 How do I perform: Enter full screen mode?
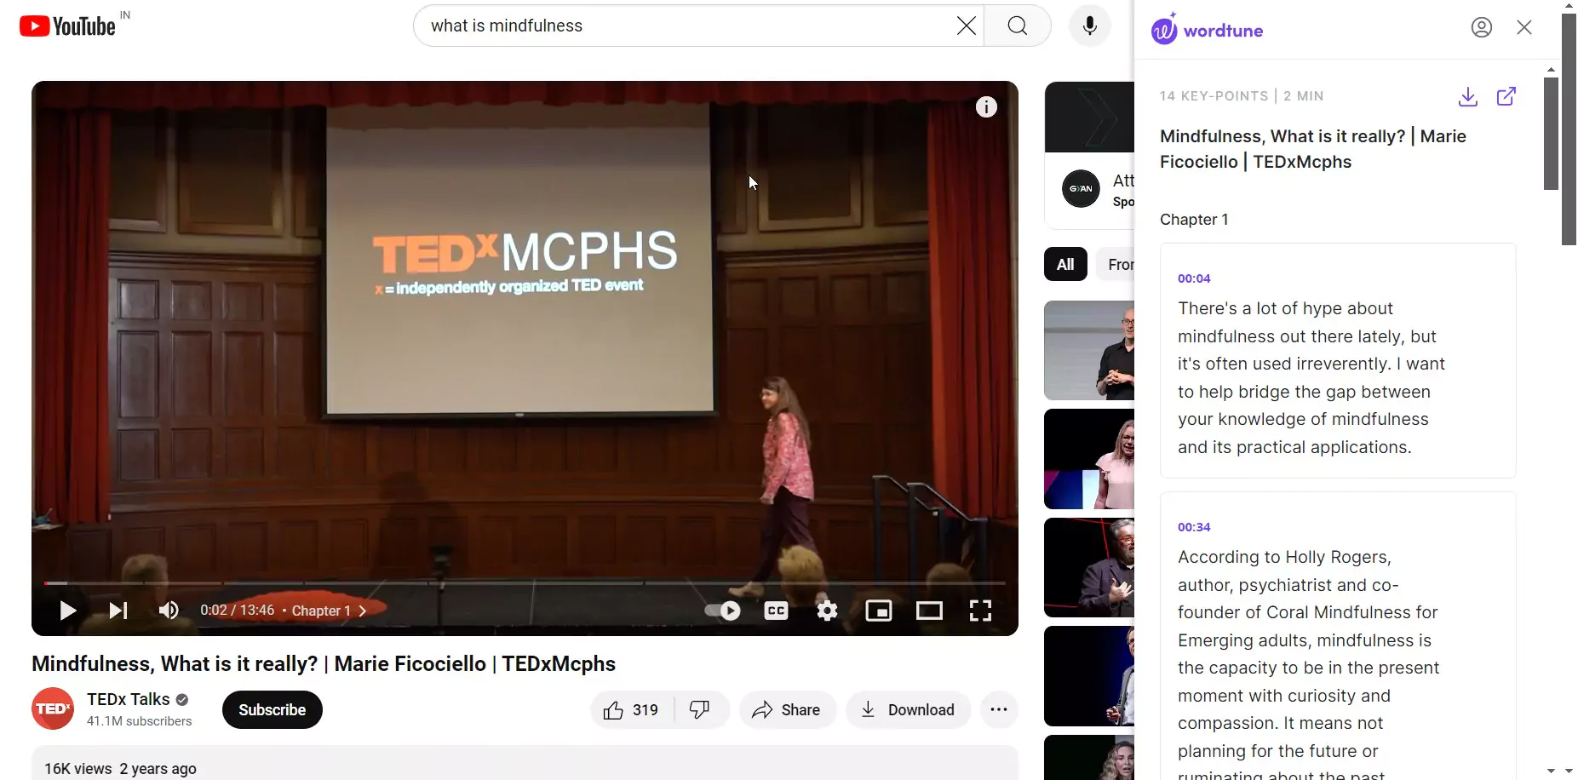point(980,611)
